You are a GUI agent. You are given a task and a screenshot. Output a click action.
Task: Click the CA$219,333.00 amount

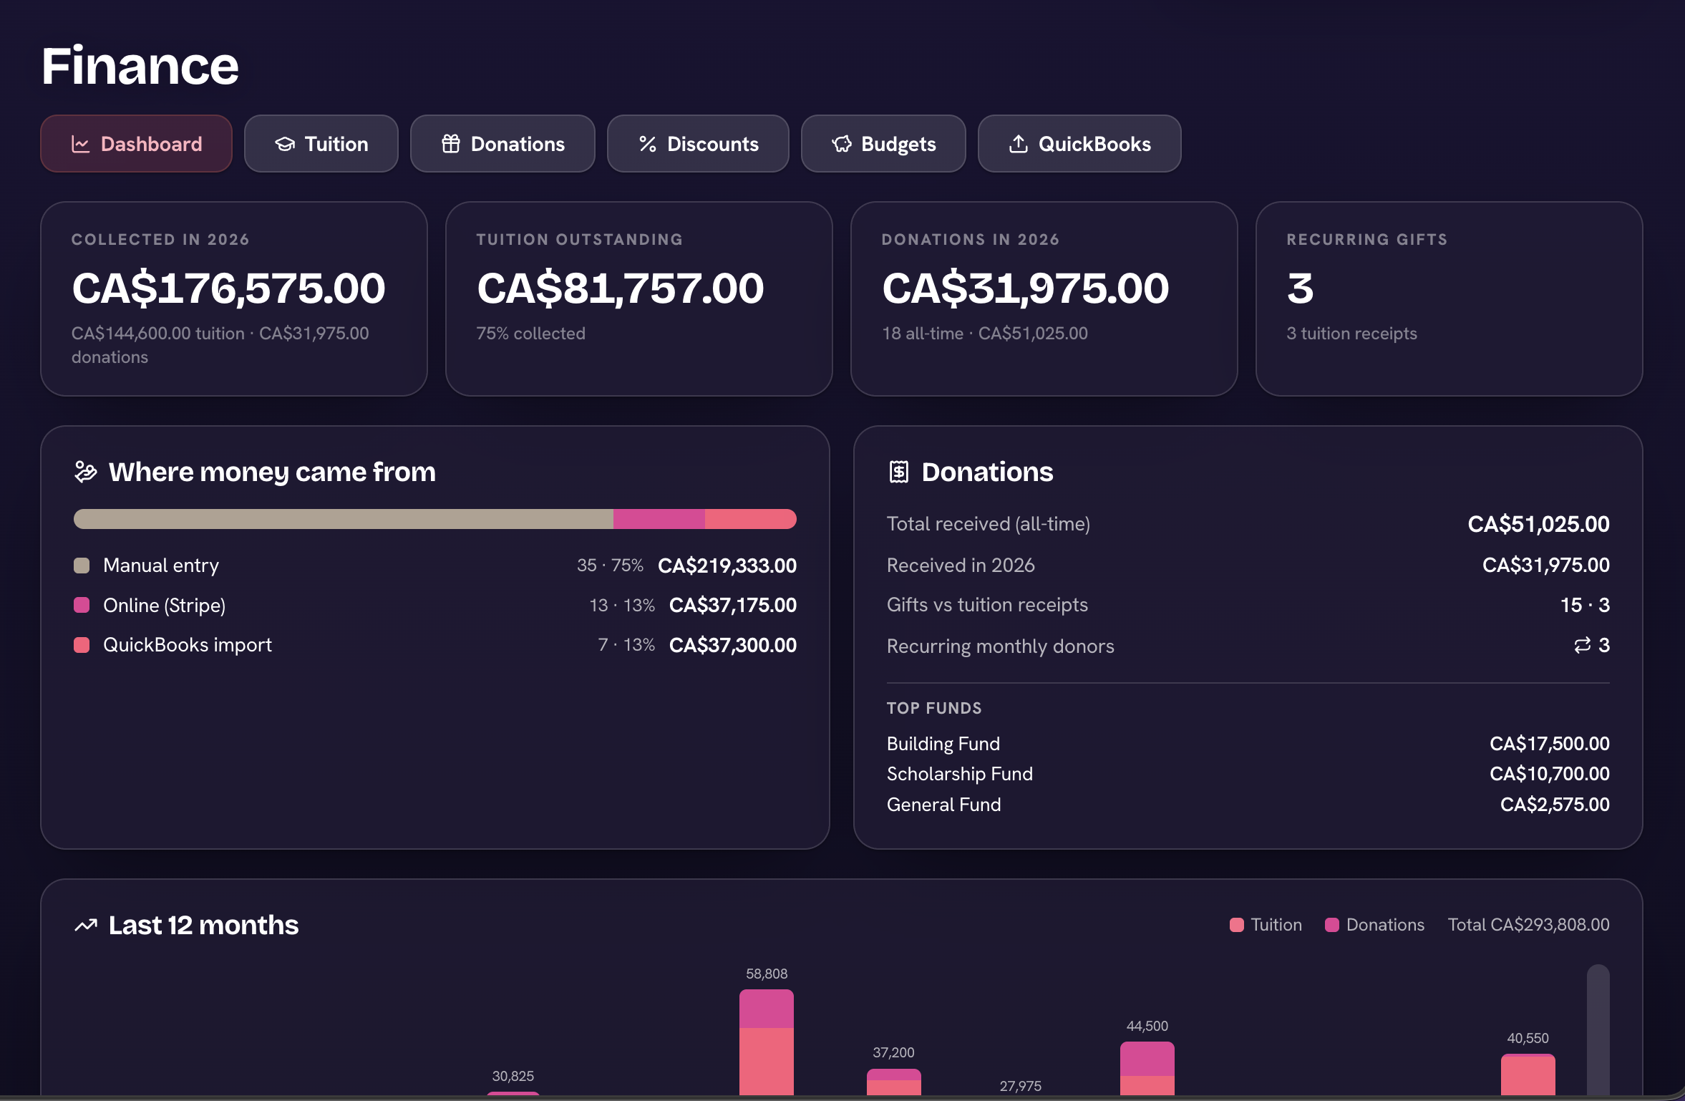(x=727, y=566)
